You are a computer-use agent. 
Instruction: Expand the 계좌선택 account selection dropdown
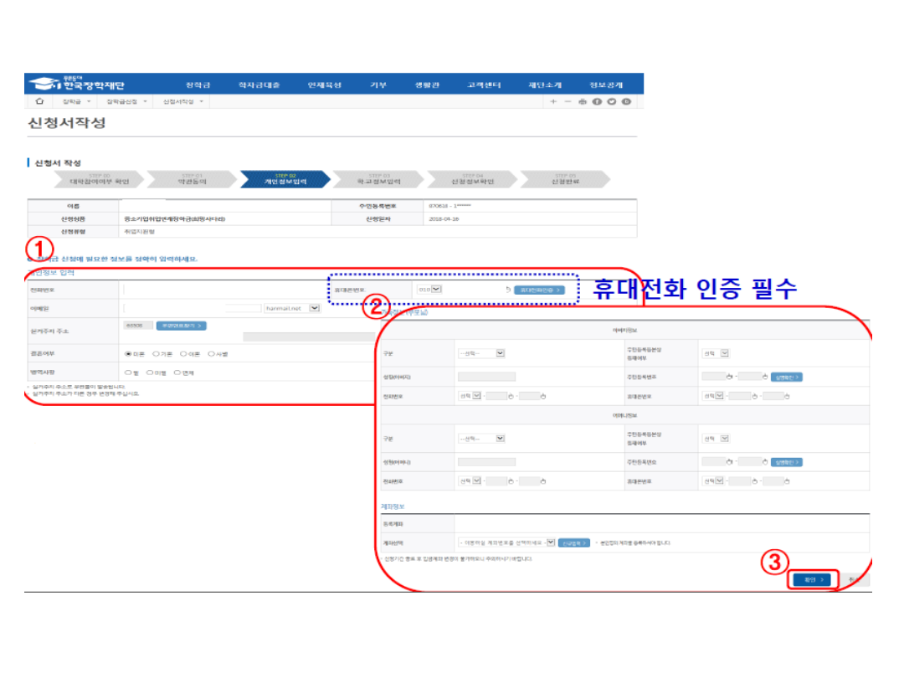pyautogui.click(x=550, y=542)
